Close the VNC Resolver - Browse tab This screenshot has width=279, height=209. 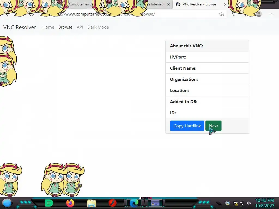coord(225,4)
